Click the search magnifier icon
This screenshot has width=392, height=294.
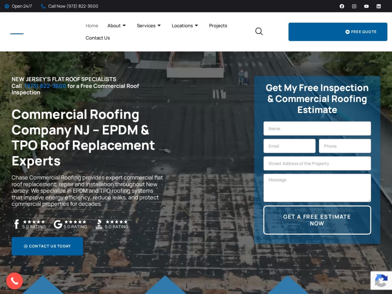[x=259, y=31]
